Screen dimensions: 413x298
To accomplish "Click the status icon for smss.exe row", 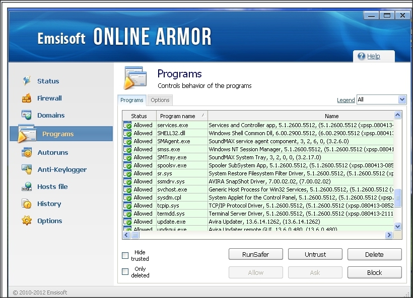I will 127,149.
